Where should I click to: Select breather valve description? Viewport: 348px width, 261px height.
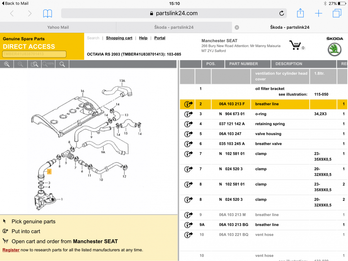coord(269,144)
